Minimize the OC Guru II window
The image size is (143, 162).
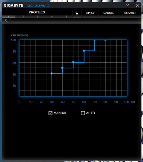point(133,6)
